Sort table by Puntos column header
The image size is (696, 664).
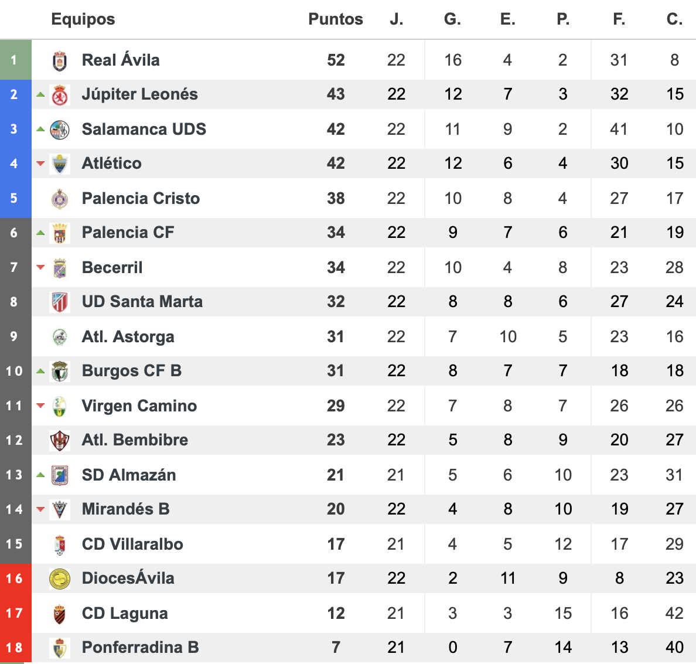click(336, 19)
